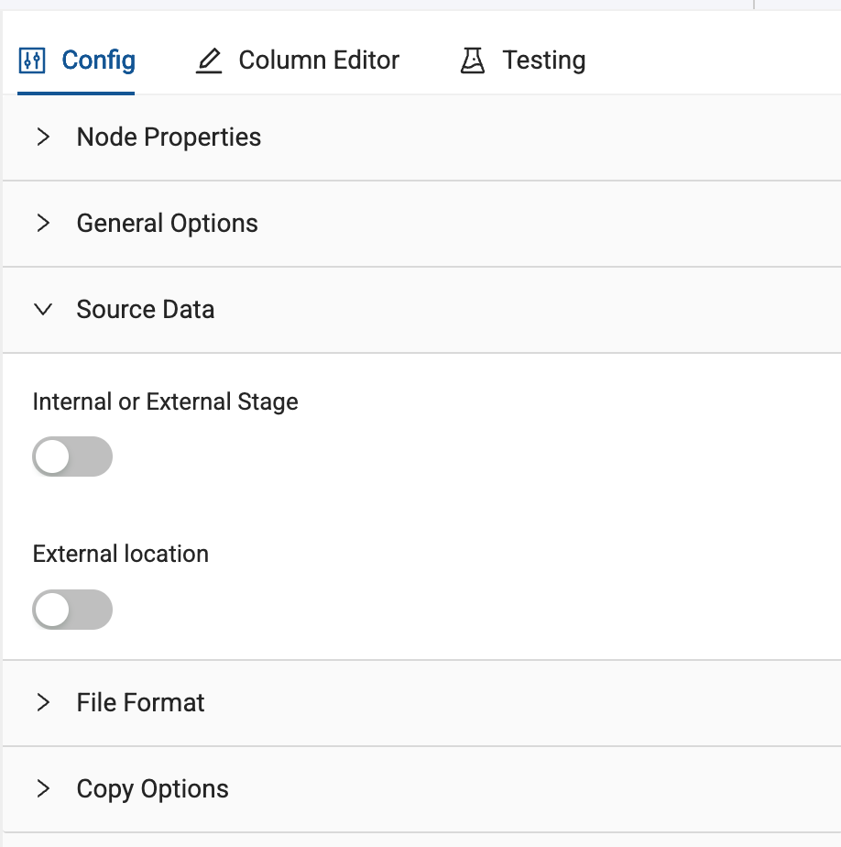The height and width of the screenshot is (847, 841).
Task: Click the pencil icon for Column Editor
Action: coord(210,61)
